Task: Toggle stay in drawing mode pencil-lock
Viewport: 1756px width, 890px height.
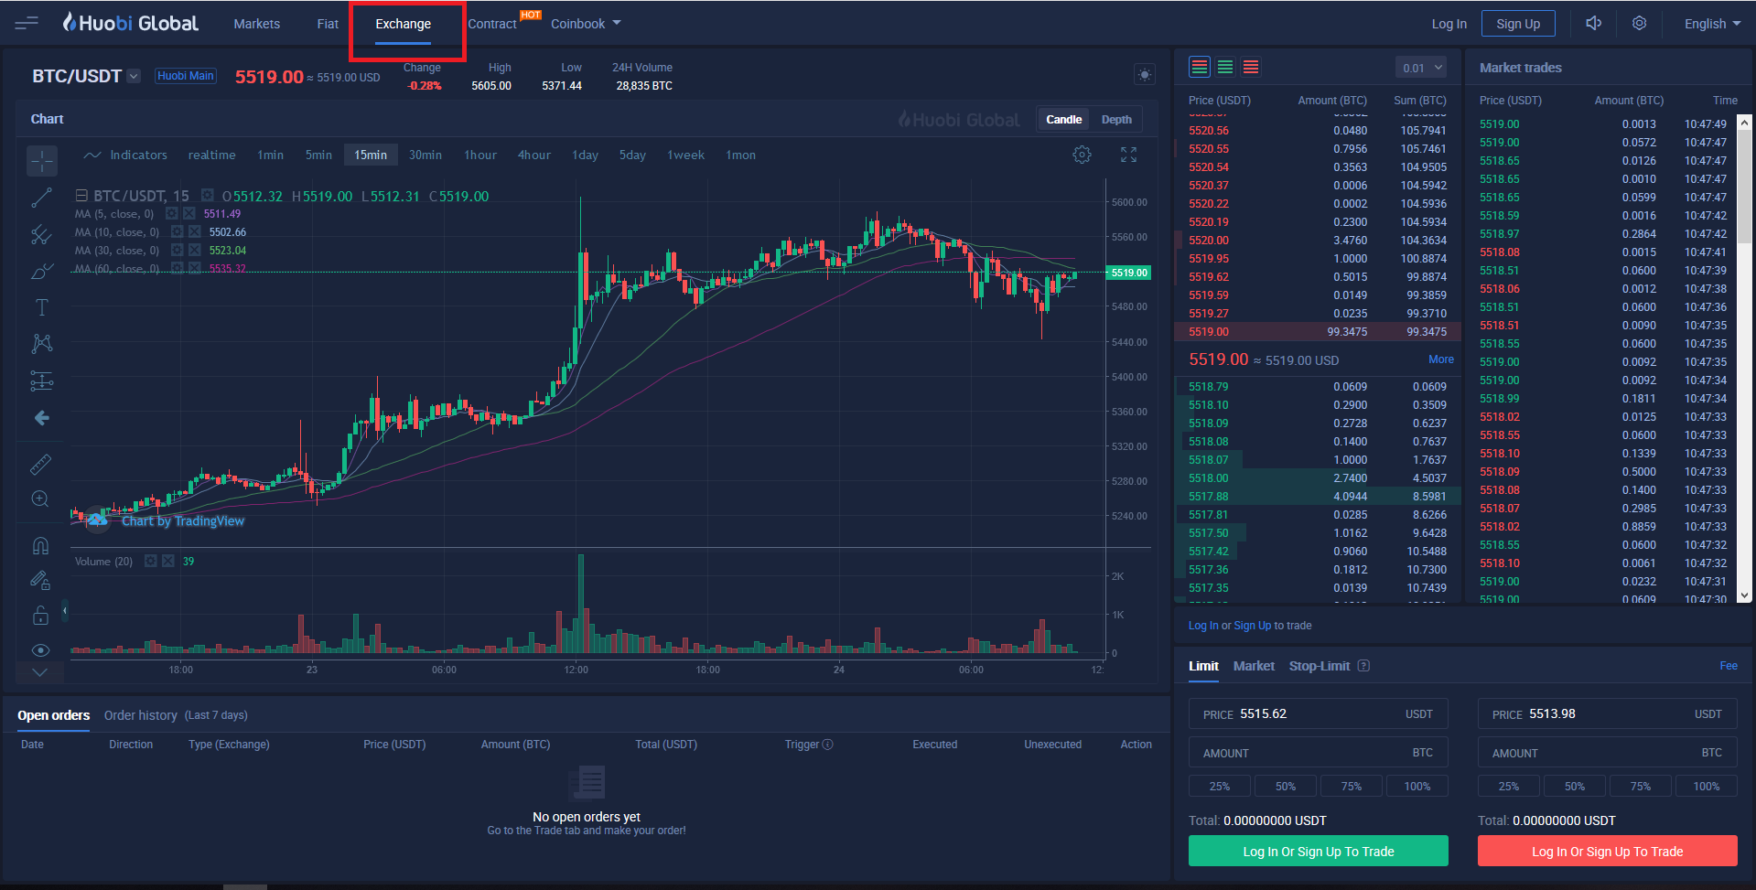Action: tap(41, 580)
